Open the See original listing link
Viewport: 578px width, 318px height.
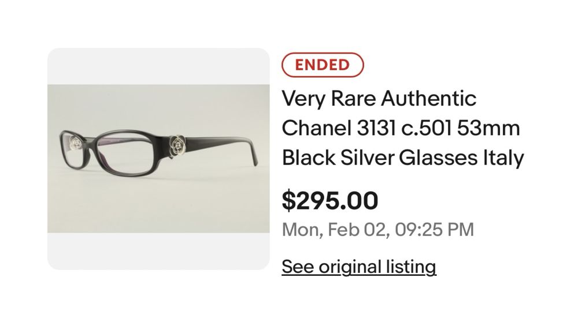pyautogui.click(x=359, y=267)
